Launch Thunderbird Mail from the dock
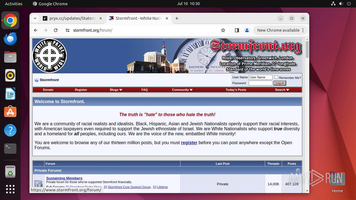The height and width of the screenshot is (200, 356). [x=10, y=39]
